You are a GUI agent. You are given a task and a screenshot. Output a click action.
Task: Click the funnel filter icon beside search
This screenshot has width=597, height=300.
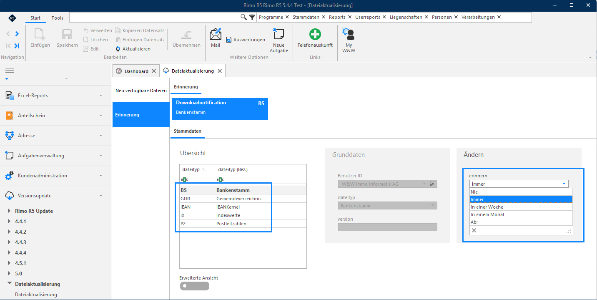(252, 17)
